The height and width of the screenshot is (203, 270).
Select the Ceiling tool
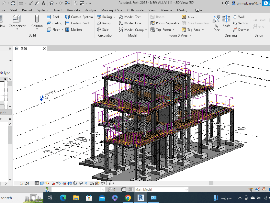(x=55, y=23)
